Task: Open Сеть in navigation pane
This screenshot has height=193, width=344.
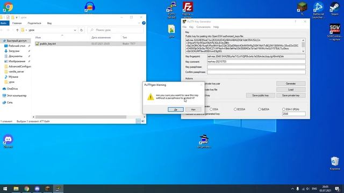Action: [10, 102]
